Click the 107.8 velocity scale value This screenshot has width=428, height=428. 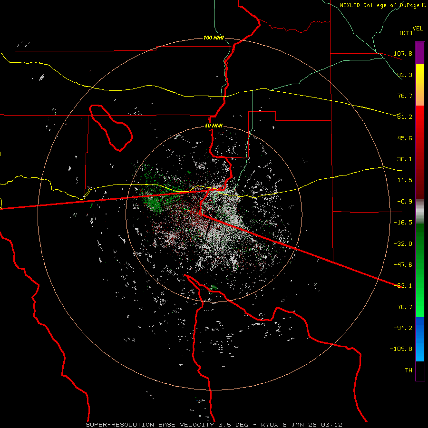click(x=403, y=53)
